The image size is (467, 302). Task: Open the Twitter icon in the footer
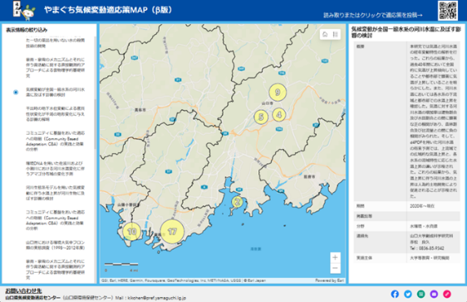(408, 294)
